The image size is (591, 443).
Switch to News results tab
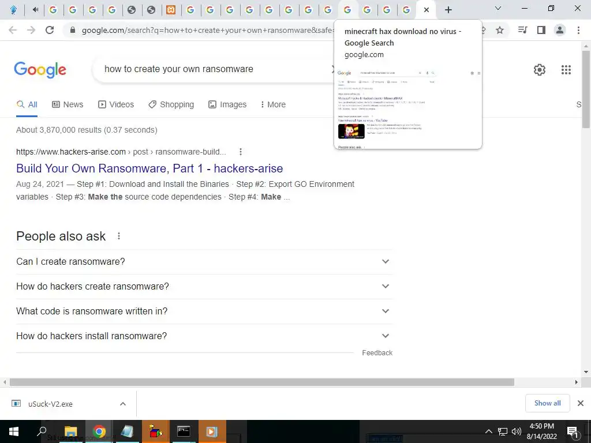[x=68, y=105]
